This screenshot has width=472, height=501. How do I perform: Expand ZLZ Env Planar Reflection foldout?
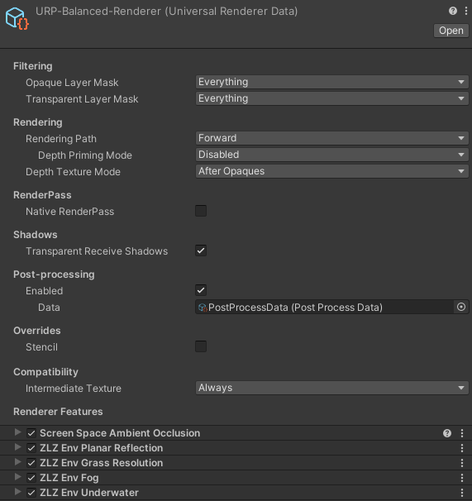click(x=18, y=447)
